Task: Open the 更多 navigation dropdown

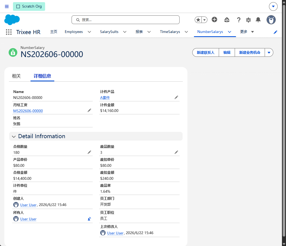Action: click(x=247, y=32)
